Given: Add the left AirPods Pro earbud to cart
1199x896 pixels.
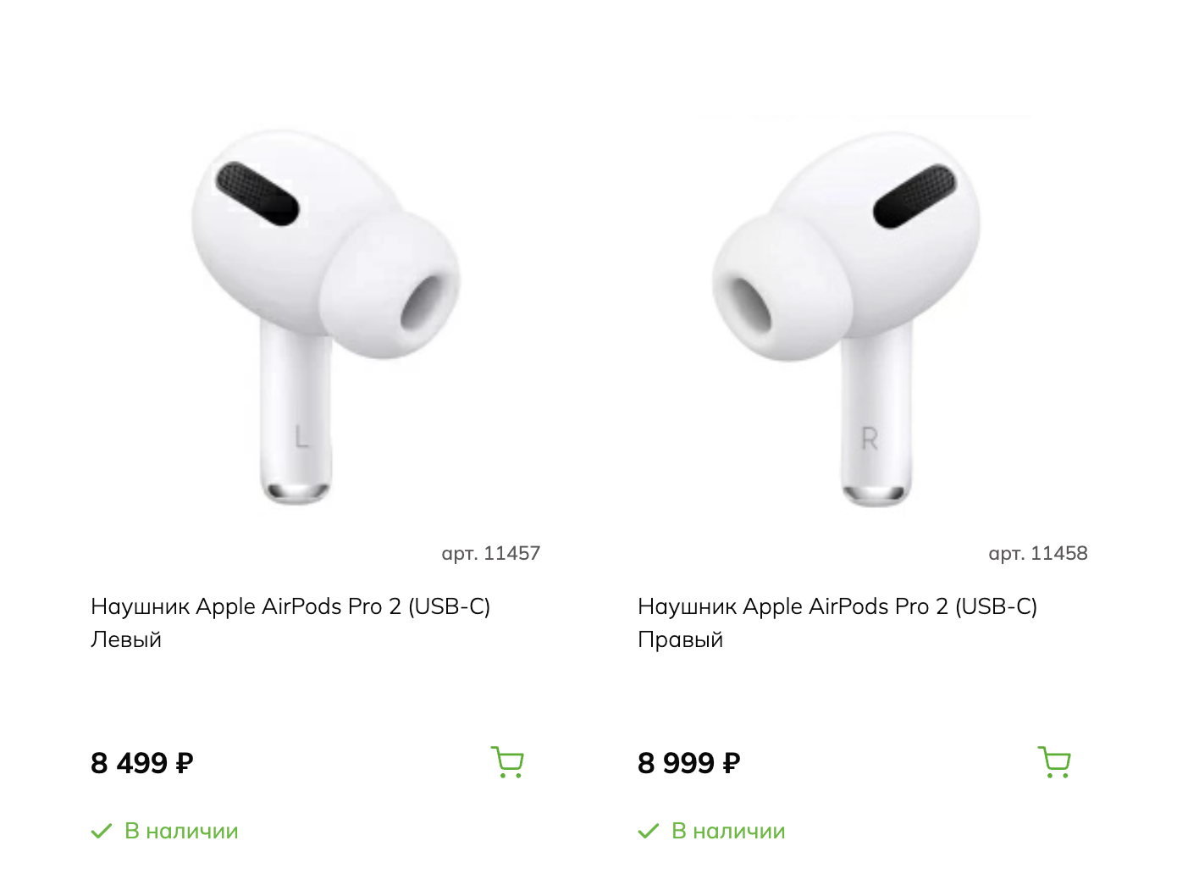Looking at the screenshot, I should click(507, 762).
